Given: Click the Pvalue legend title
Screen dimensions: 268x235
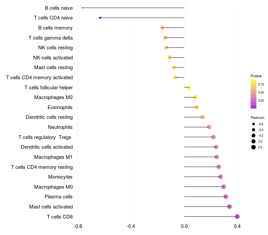Looking at the screenshot, I should tap(256, 76).
